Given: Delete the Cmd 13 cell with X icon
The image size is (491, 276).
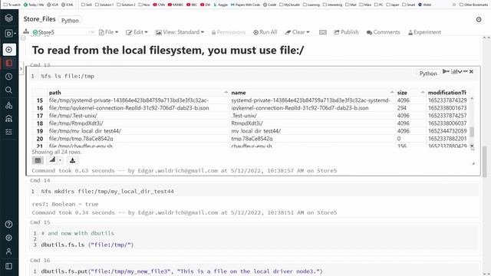Looking at the screenshot, I should (471, 71).
